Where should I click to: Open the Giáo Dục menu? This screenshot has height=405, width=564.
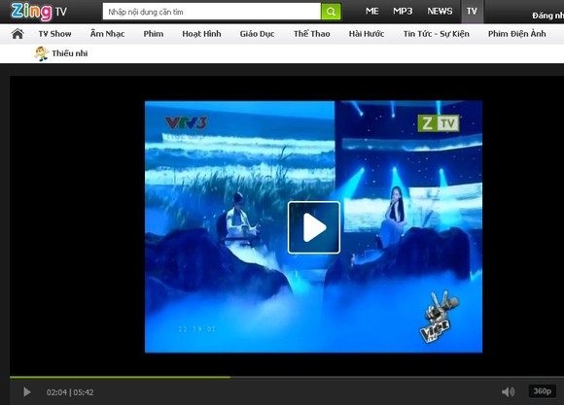[x=257, y=34]
